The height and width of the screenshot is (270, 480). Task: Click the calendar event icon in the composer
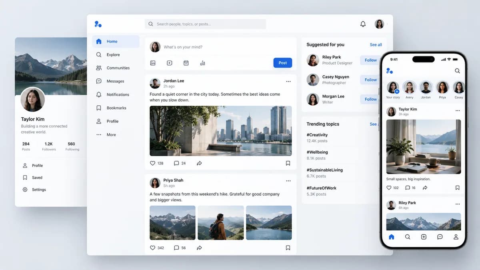pos(186,63)
